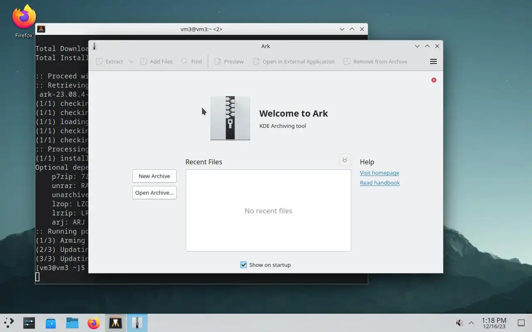Launch Firefox from the taskbar
Image resolution: width=532 pixels, height=332 pixels.
click(x=94, y=322)
